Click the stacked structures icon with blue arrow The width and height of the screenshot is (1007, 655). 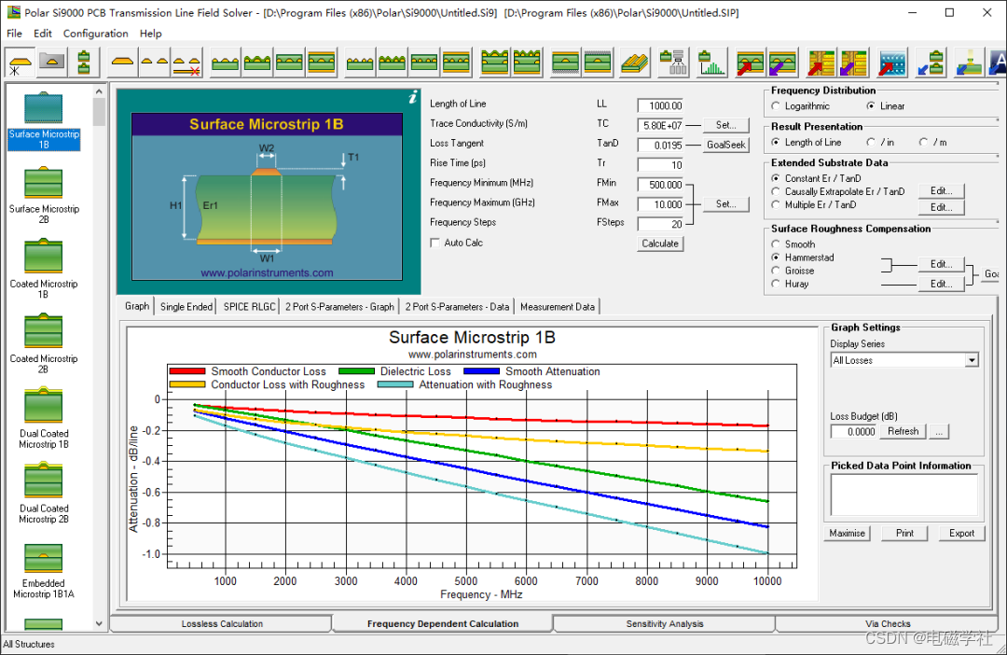point(931,63)
